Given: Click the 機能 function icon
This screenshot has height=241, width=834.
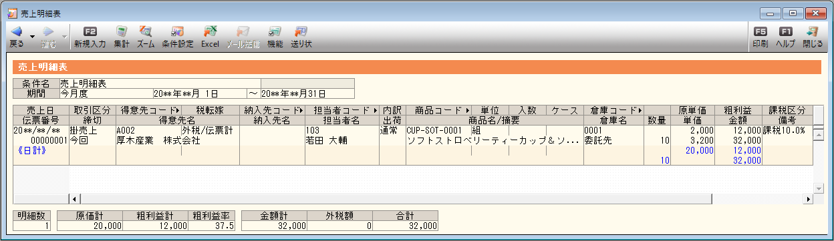Looking at the screenshot, I should pos(275,31).
